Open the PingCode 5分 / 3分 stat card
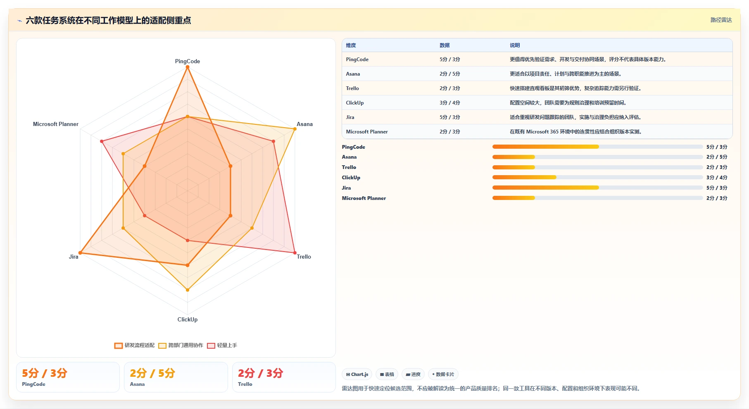 coord(68,377)
